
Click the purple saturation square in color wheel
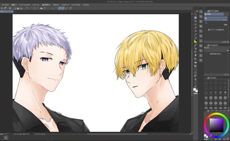click(x=216, y=125)
